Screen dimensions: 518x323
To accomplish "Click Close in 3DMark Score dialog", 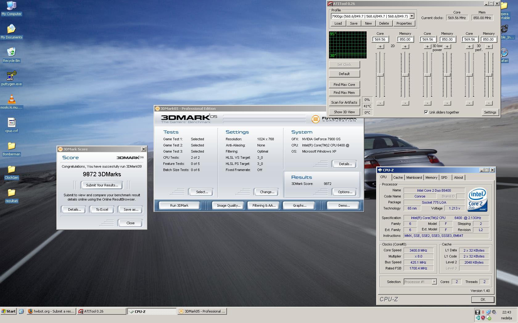I will point(130,223).
